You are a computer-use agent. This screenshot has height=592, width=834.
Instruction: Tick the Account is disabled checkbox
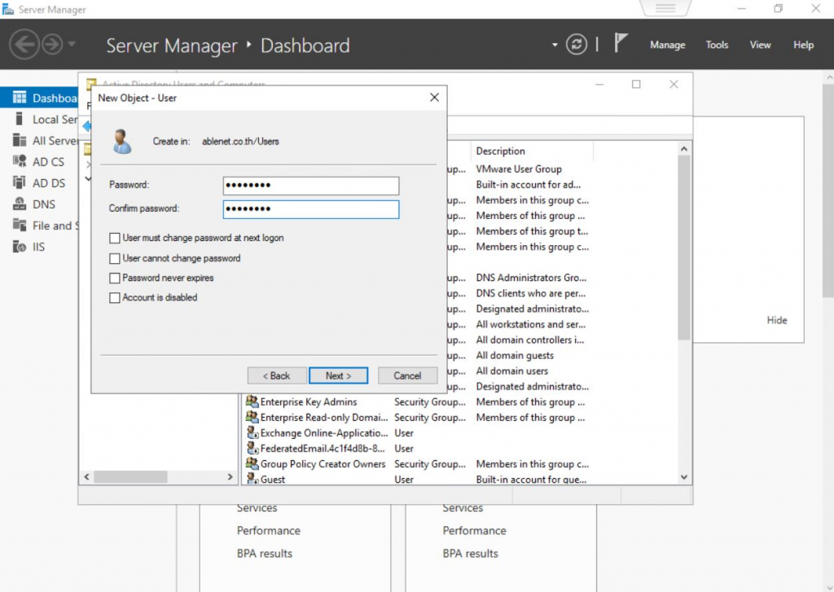coord(115,298)
